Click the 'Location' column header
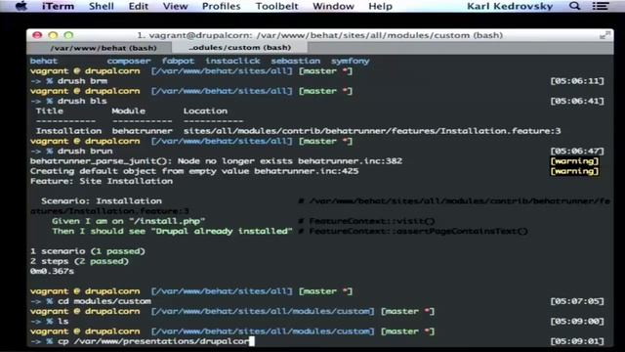This screenshot has width=625, height=352. (x=205, y=110)
